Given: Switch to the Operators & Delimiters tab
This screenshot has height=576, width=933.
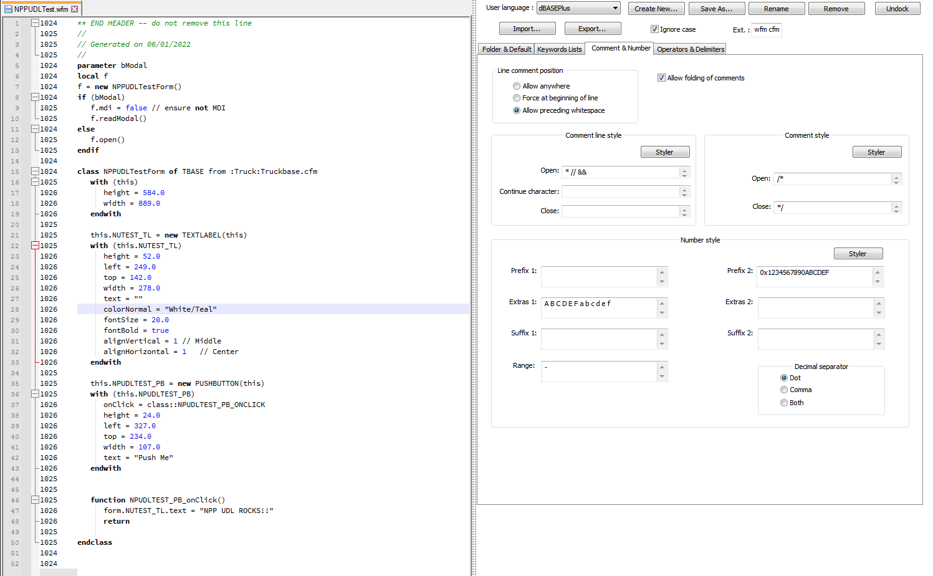Looking at the screenshot, I should (x=691, y=49).
